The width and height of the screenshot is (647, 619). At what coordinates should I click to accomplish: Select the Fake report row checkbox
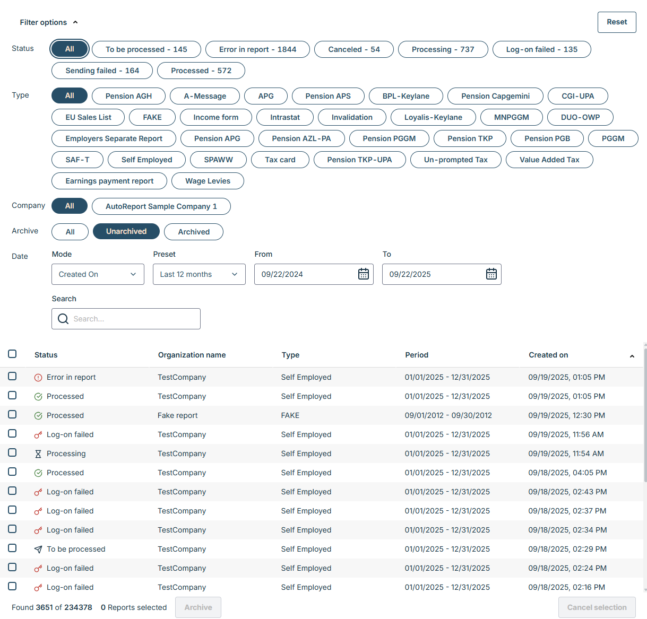pyautogui.click(x=12, y=414)
